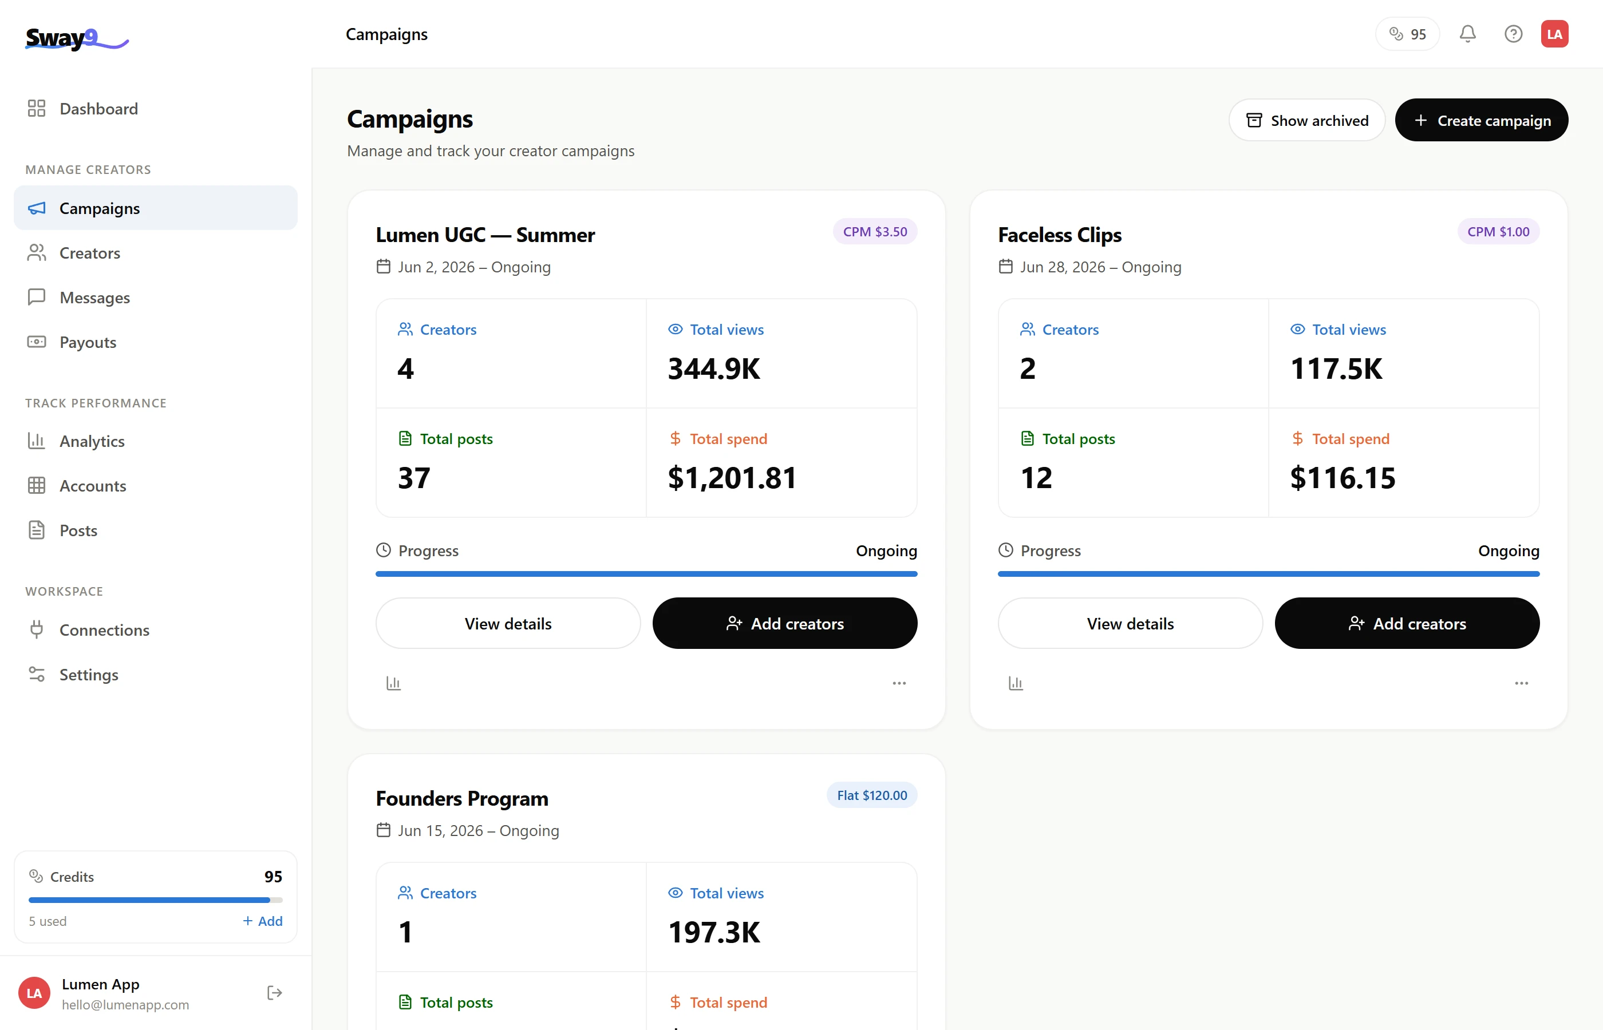Click the Faceless Clips title

click(1060, 235)
